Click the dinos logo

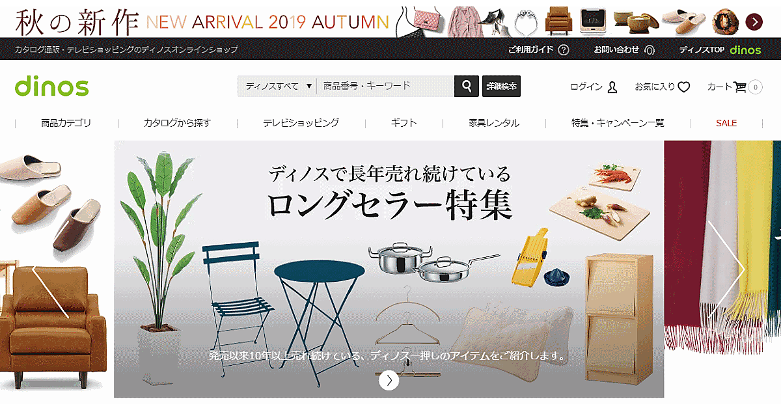pyautogui.click(x=51, y=86)
